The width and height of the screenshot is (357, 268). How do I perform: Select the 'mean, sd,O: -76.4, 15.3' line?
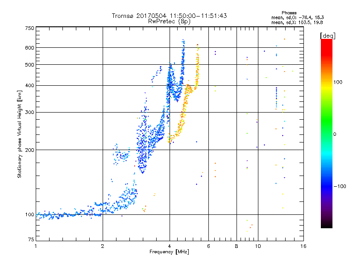tap(298, 17)
